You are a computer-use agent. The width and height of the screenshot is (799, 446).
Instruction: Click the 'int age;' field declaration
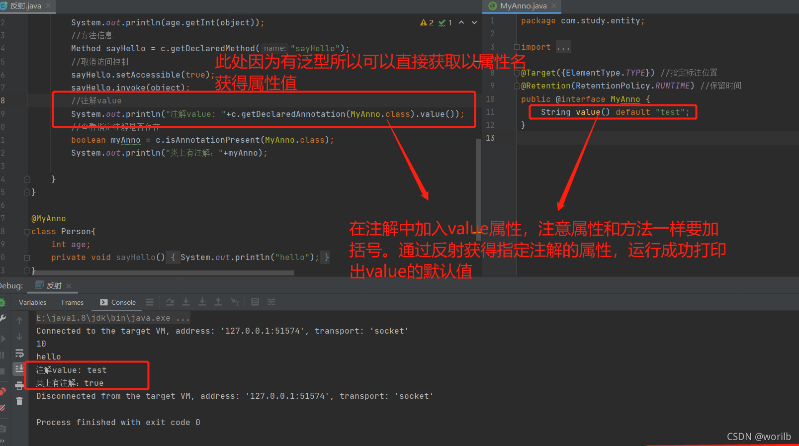(x=71, y=245)
